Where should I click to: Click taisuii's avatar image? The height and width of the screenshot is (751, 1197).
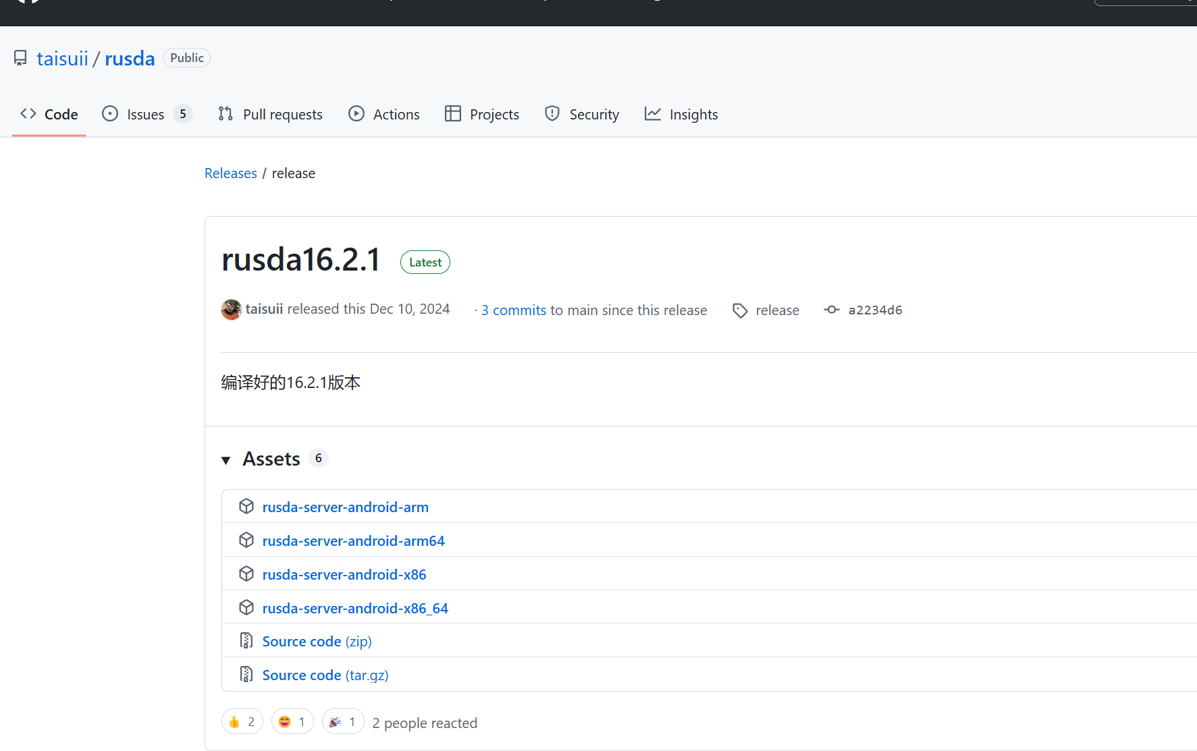click(x=231, y=310)
